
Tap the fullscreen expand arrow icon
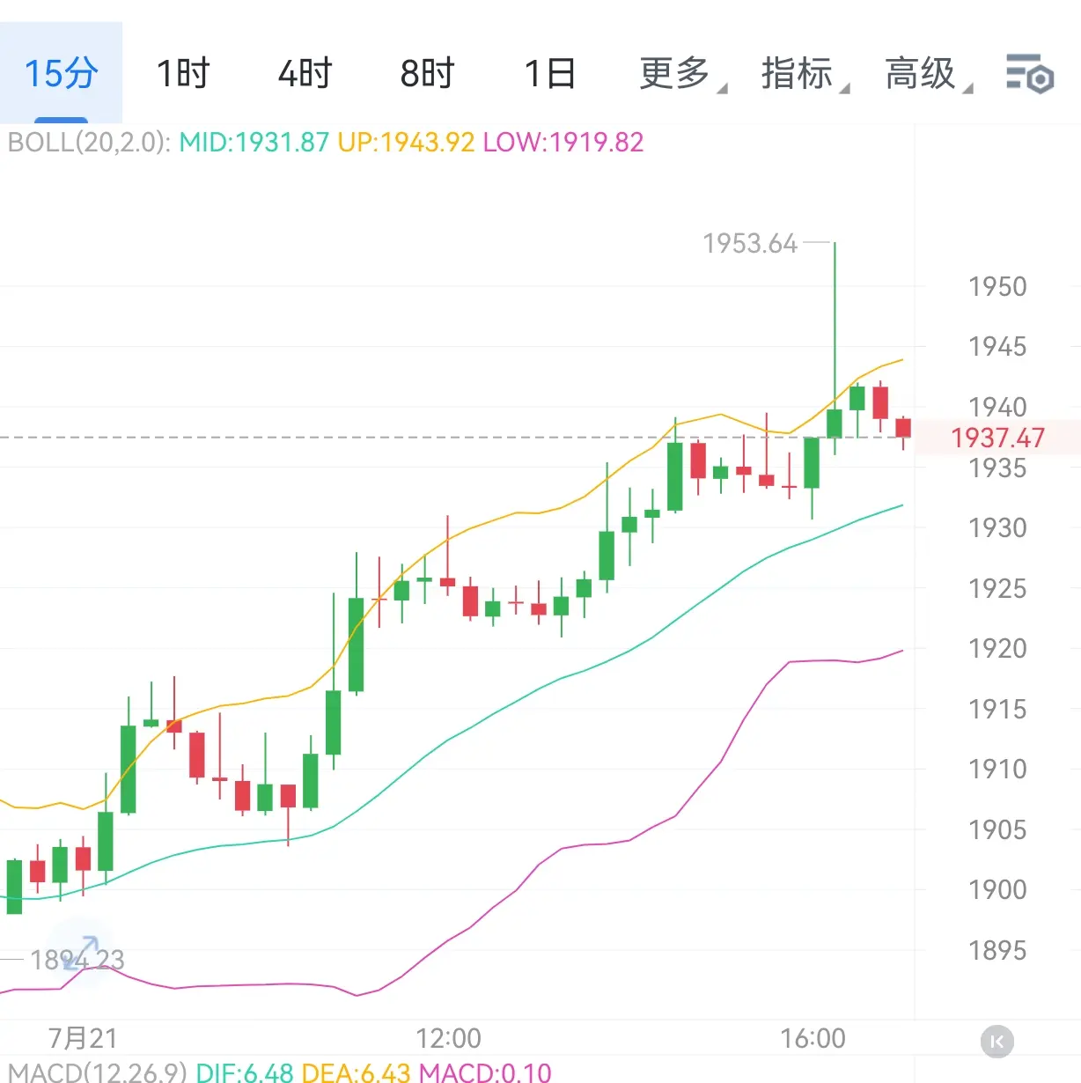click(79, 952)
